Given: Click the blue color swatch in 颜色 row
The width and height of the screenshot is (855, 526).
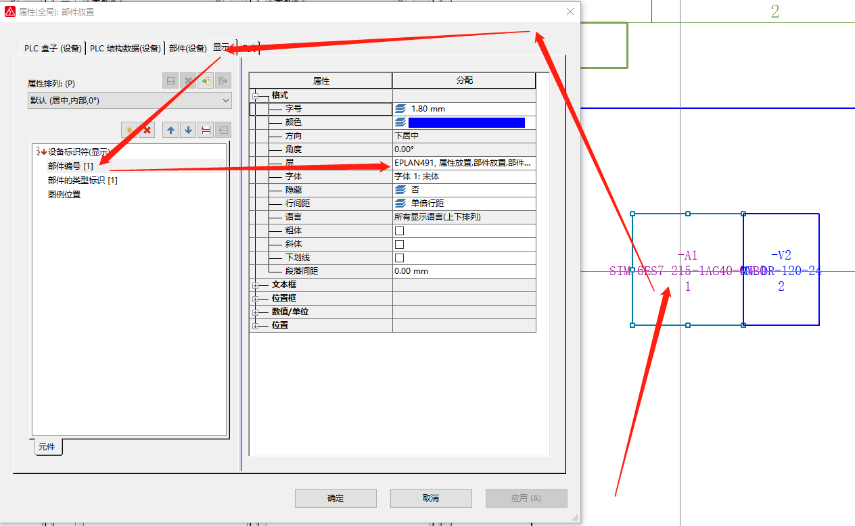Looking at the screenshot, I should [x=466, y=122].
